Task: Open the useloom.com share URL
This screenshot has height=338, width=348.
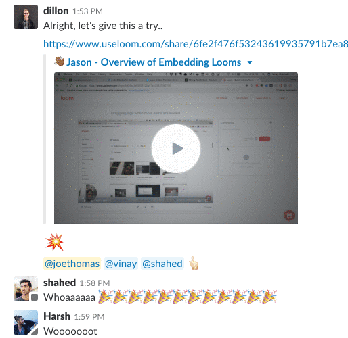Action: 196,44
